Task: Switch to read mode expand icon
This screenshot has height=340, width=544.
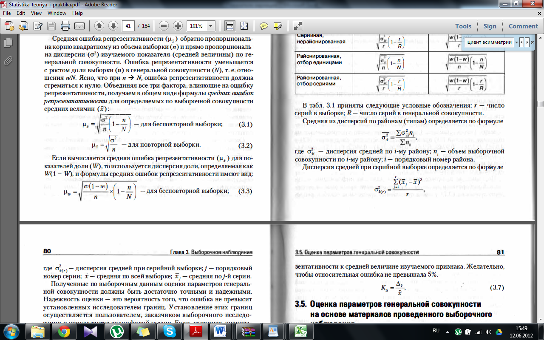Action: pos(298,26)
